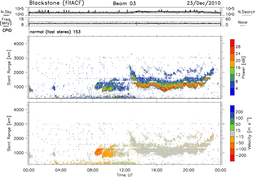This screenshot has height=177, width=255.
Task: Click the "2000" tick of the power panel
Action: [x=18, y=72]
